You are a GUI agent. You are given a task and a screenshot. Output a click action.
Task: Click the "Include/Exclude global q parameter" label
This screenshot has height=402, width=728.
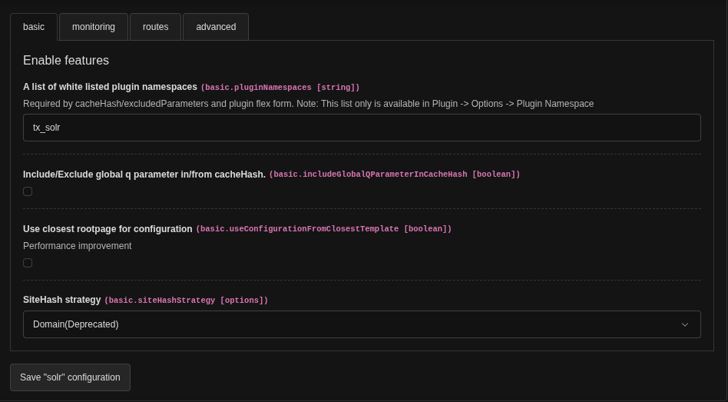point(144,174)
